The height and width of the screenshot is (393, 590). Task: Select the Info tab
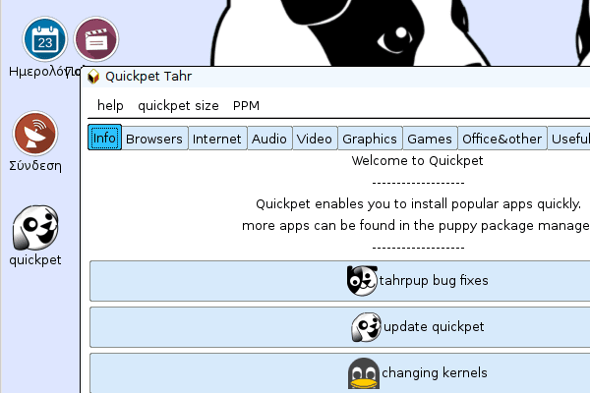[104, 138]
